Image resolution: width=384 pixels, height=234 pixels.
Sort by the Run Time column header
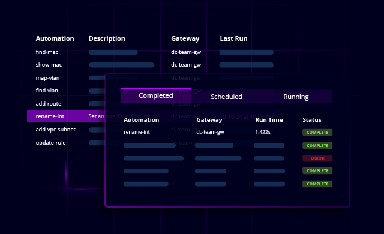click(269, 119)
